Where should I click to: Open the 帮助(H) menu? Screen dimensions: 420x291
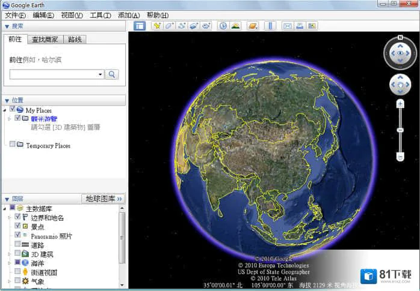(x=158, y=16)
